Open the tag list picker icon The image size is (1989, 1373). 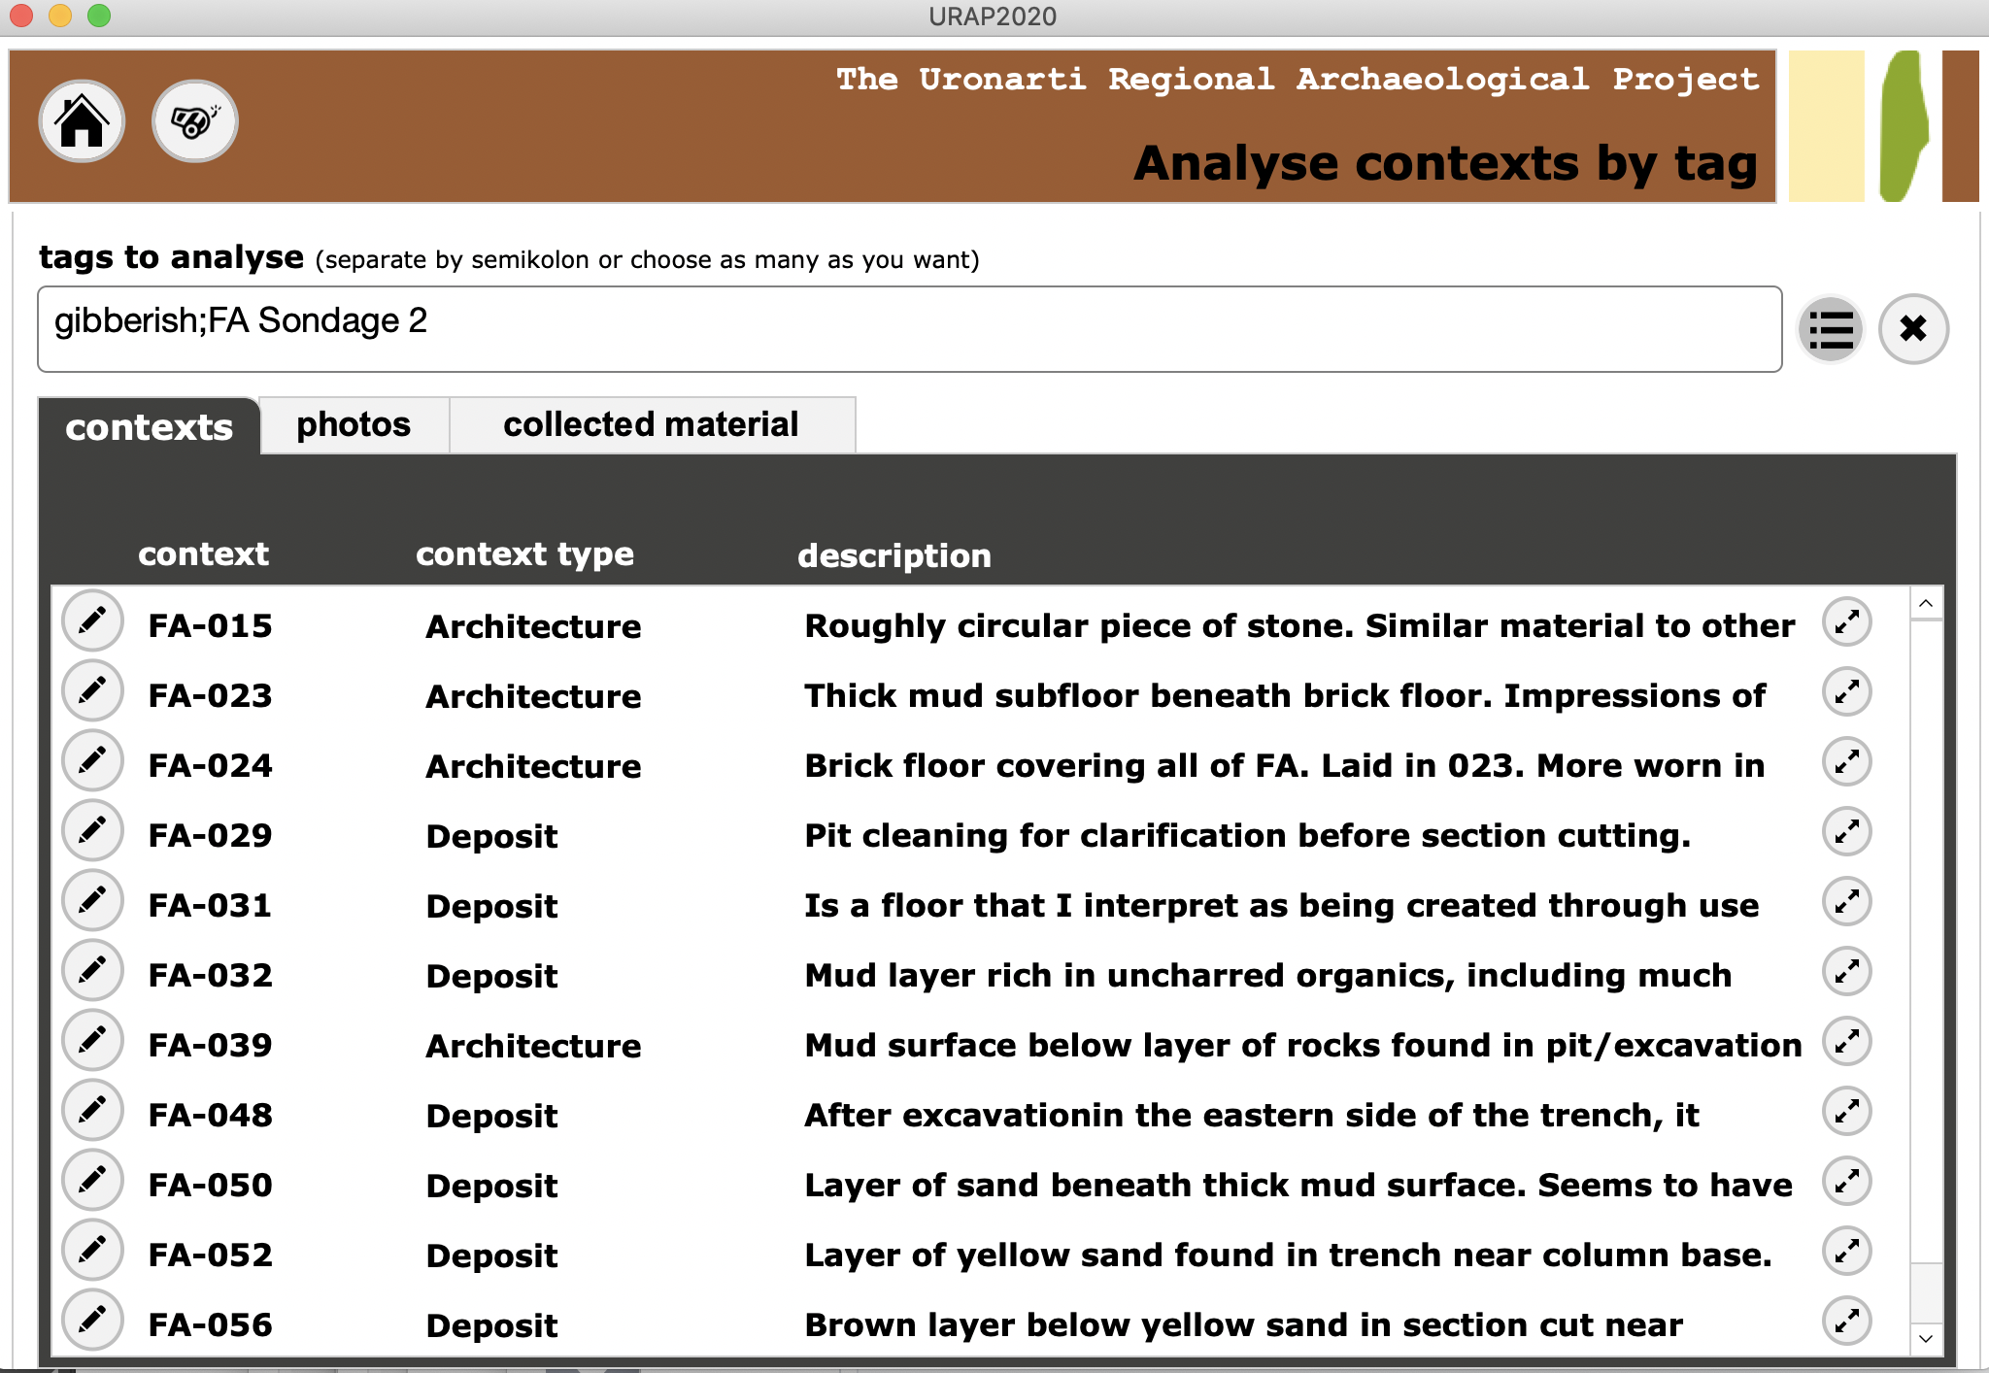point(1831,329)
